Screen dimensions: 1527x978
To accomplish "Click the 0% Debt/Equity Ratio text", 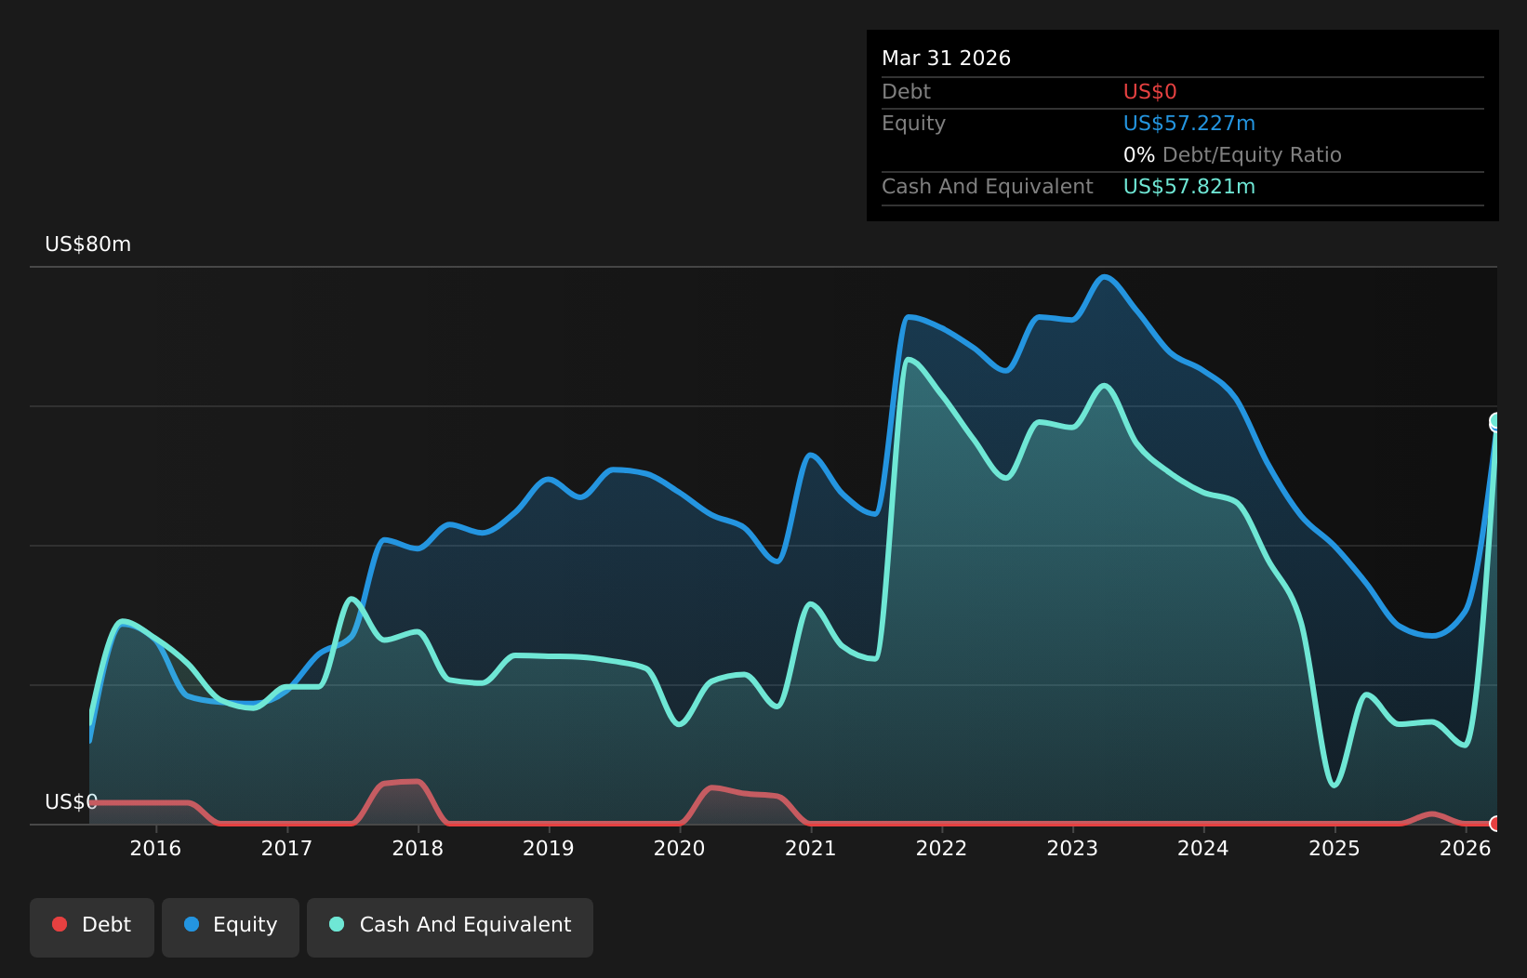I will point(1232,155).
